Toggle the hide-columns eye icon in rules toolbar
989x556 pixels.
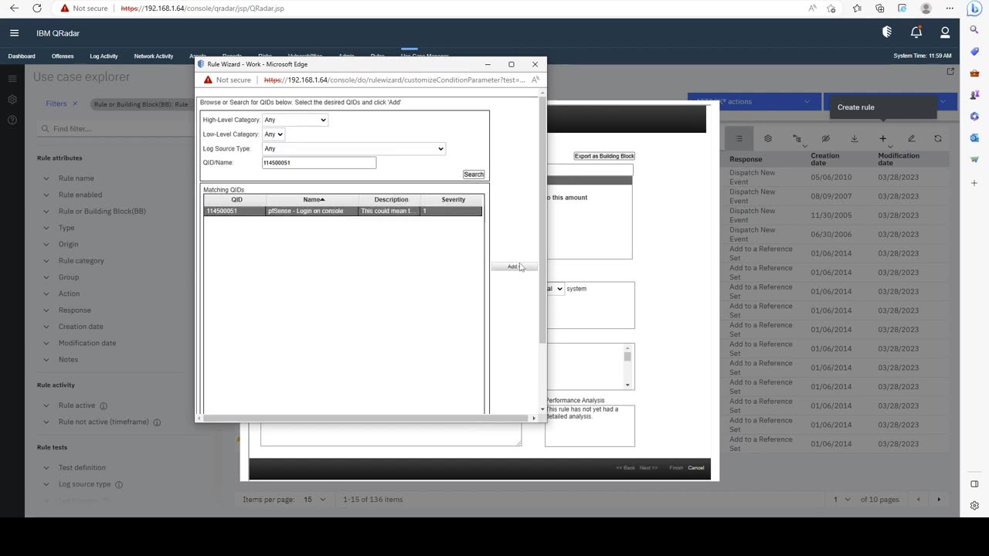pyautogui.click(x=825, y=139)
